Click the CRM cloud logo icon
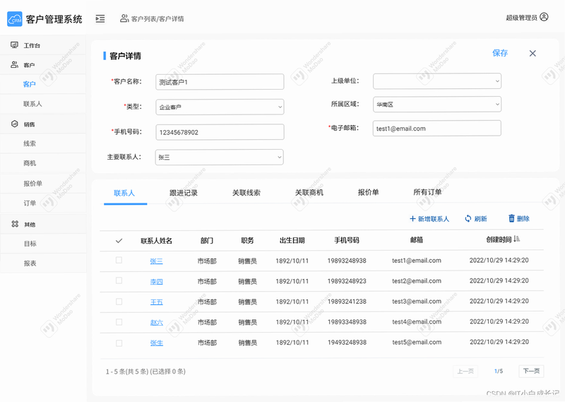 coord(15,19)
